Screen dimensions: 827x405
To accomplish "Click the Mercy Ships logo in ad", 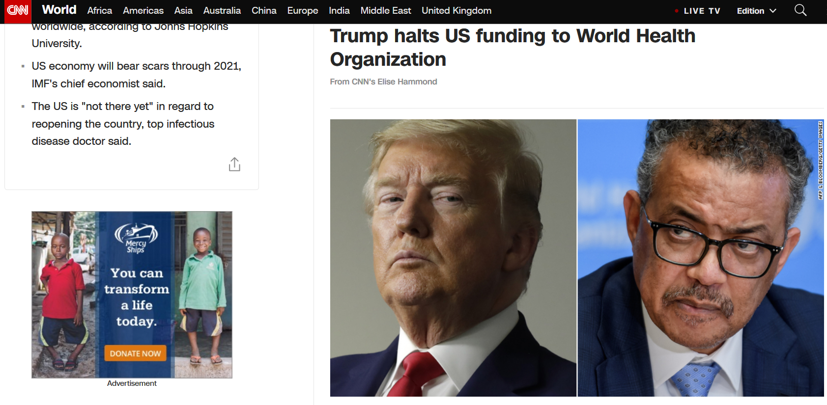I will (x=136, y=239).
